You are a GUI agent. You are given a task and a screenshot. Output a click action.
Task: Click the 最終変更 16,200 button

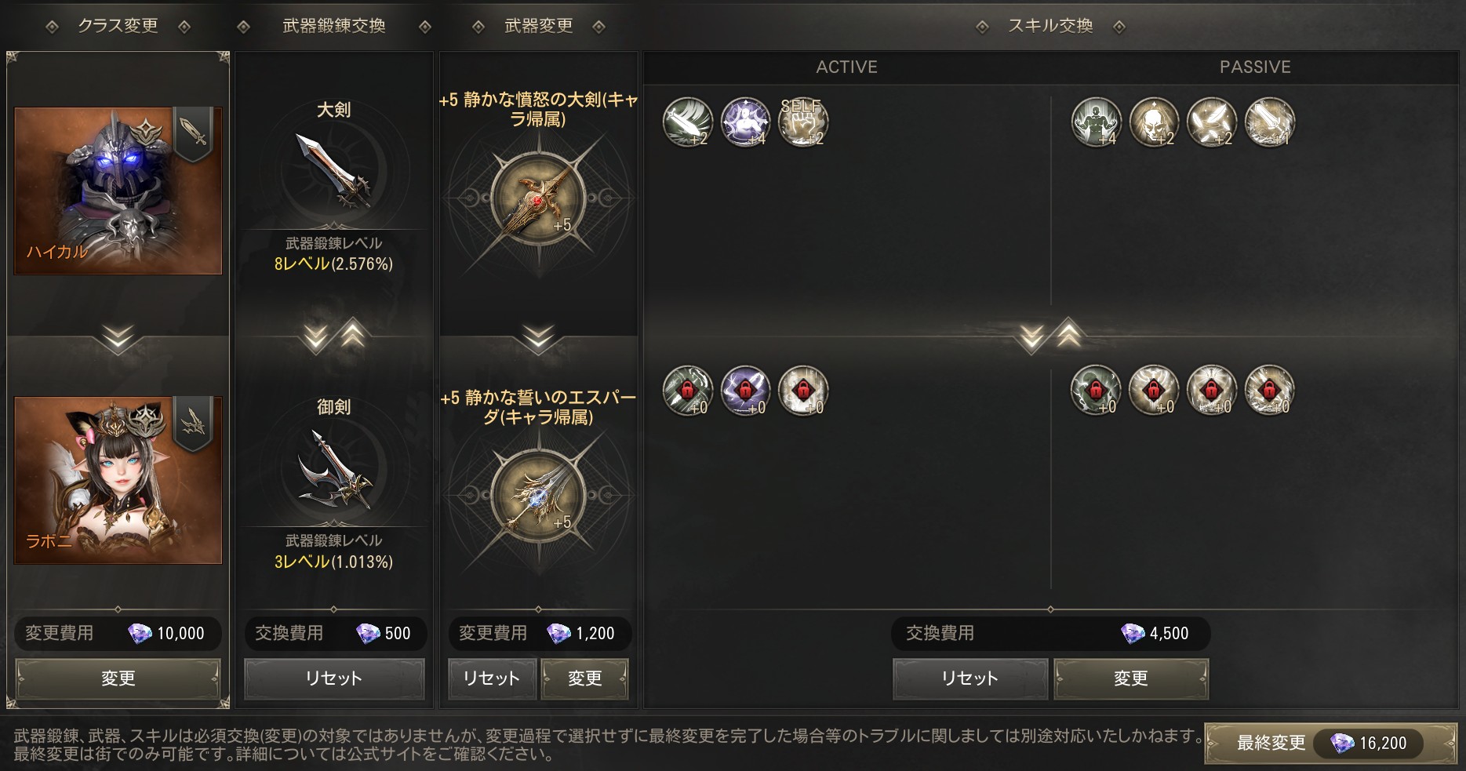[1330, 743]
